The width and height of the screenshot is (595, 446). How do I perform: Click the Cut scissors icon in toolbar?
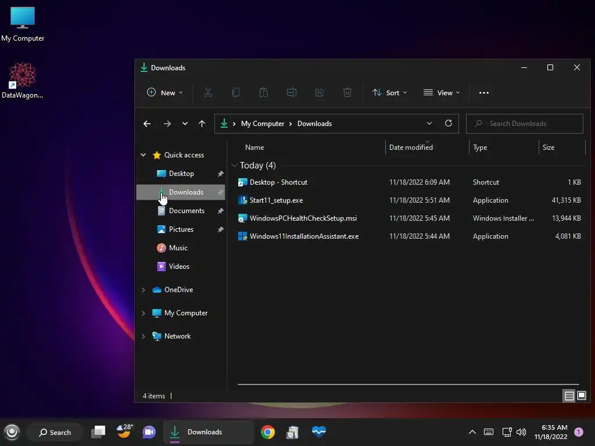208,92
